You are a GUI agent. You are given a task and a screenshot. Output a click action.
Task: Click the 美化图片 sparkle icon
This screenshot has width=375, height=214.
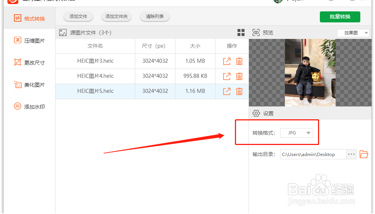point(17,84)
